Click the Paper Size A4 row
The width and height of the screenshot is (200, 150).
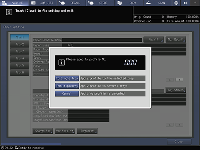click(109, 45)
